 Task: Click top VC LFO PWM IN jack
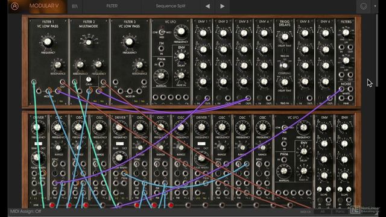pyautogui.click(x=161, y=64)
